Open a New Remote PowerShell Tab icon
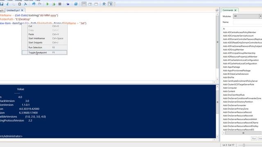Screen dimensions: 262x147 [x=68, y=4]
